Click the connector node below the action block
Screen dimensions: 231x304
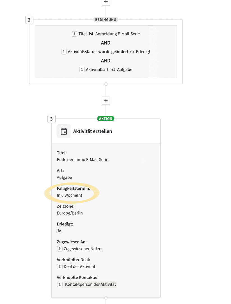pos(106,298)
